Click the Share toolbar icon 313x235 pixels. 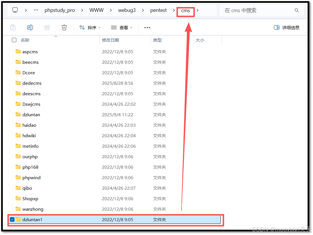[x=47, y=27]
